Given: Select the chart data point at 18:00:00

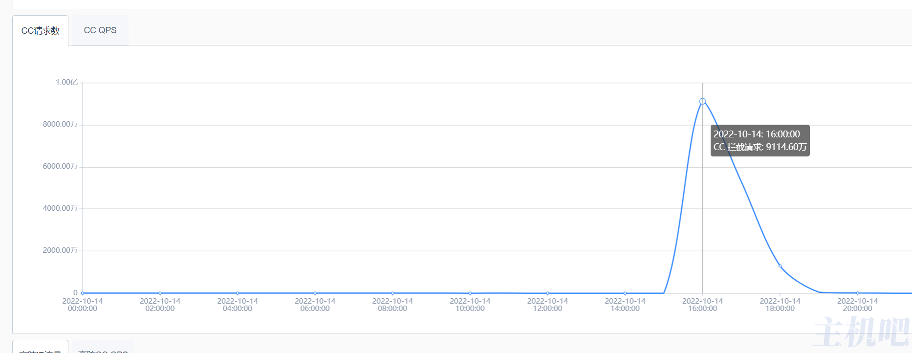Looking at the screenshot, I should tap(780, 266).
